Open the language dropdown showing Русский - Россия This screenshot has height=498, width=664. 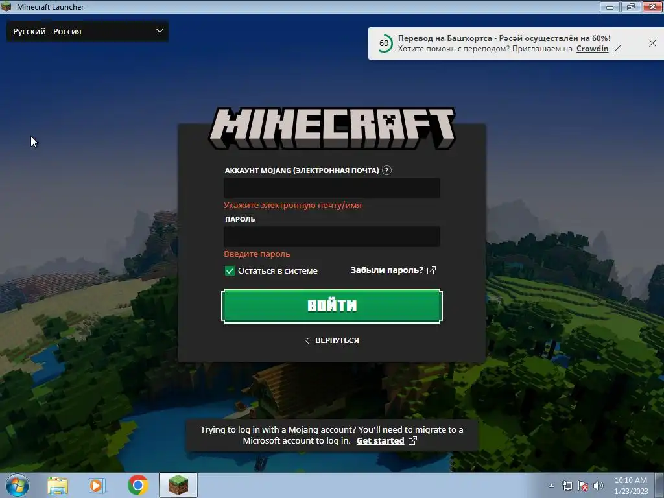pyautogui.click(x=88, y=31)
